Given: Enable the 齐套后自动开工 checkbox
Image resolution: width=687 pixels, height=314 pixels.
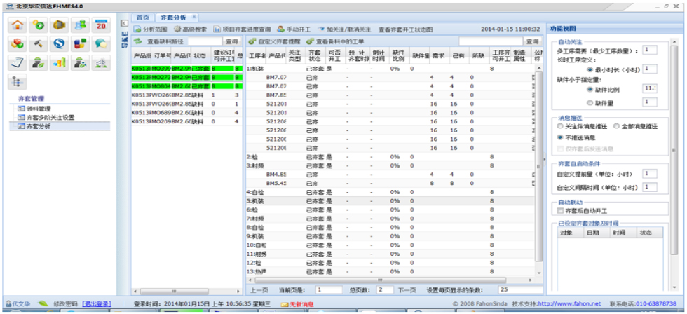Looking at the screenshot, I should [559, 210].
